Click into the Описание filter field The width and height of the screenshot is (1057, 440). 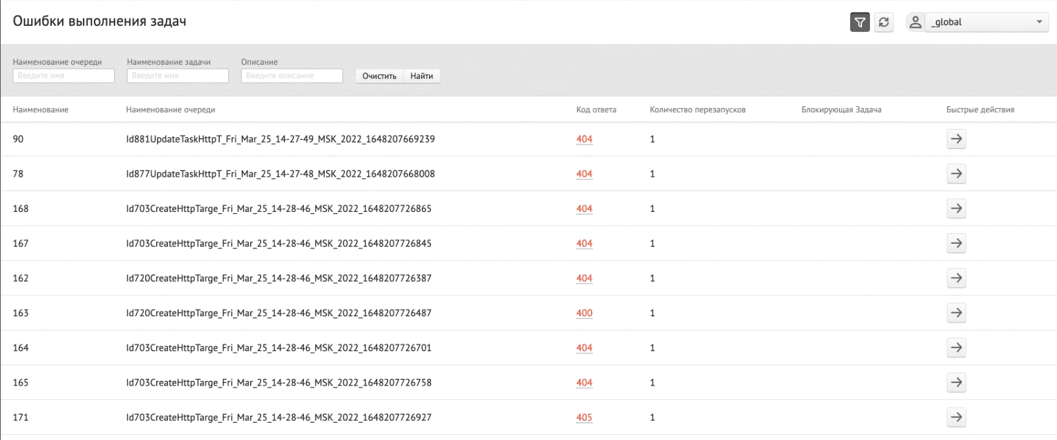tap(292, 76)
